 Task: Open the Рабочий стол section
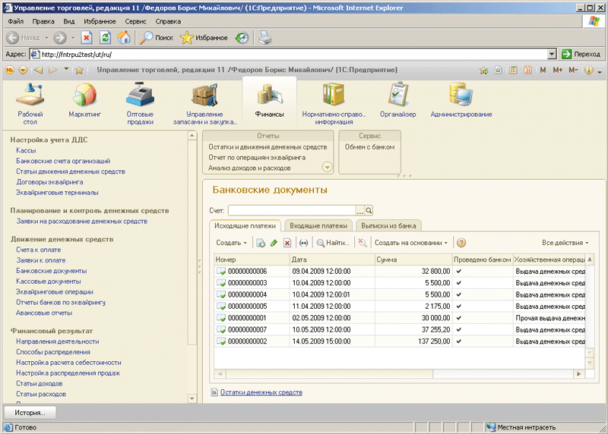coord(30,103)
